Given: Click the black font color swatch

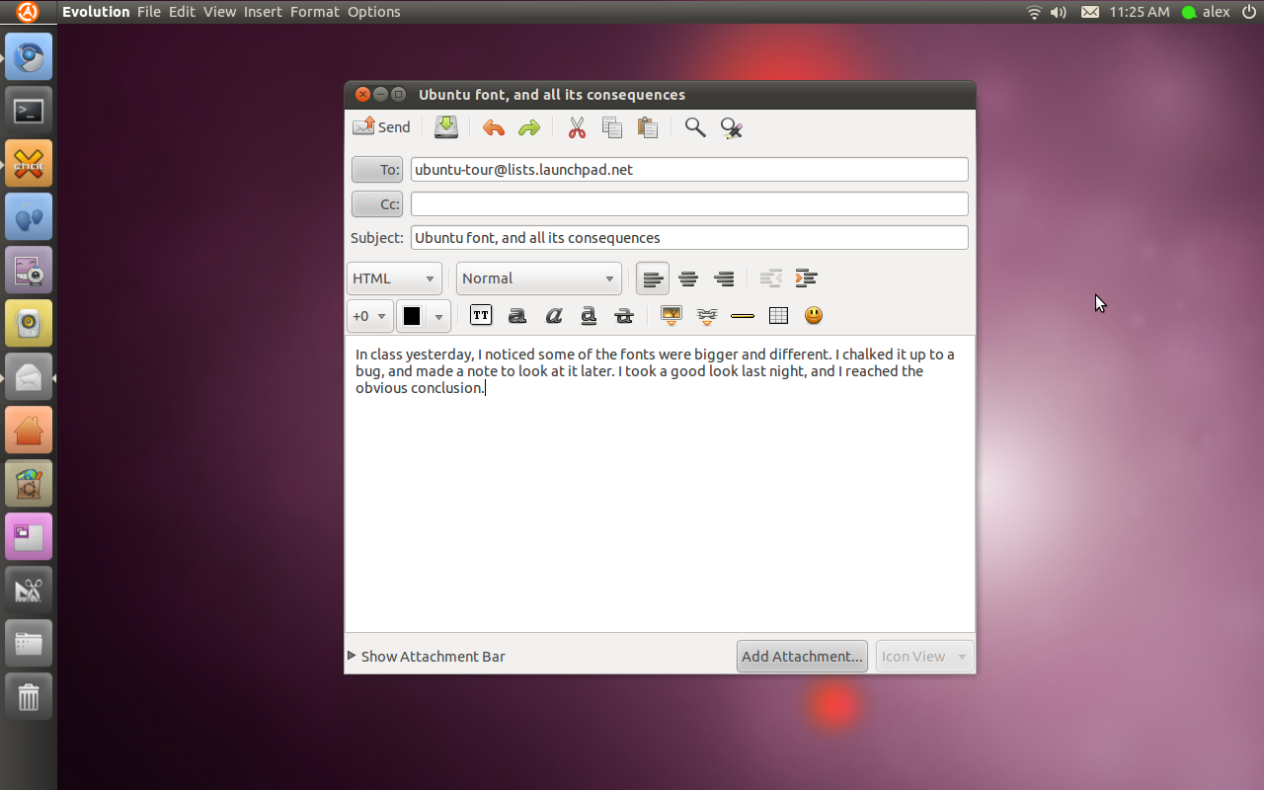Looking at the screenshot, I should click(x=412, y=316).
